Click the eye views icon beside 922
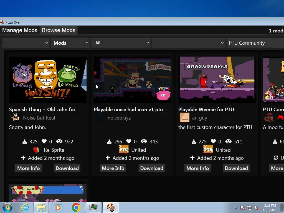 (59, 141)
